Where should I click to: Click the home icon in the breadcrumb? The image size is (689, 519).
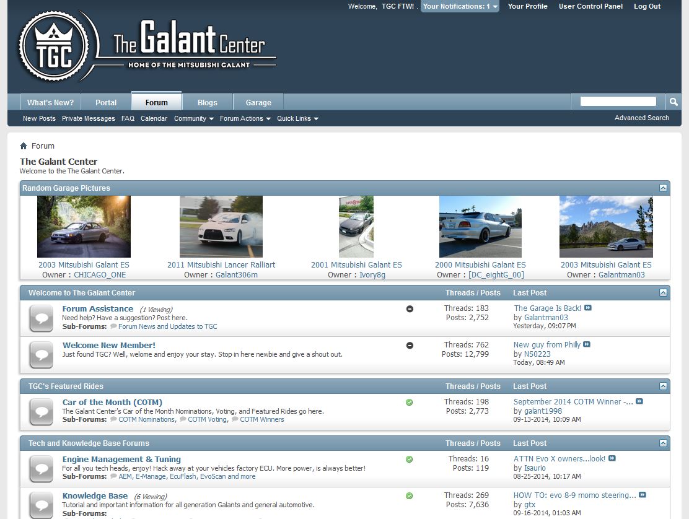point(24,146)
